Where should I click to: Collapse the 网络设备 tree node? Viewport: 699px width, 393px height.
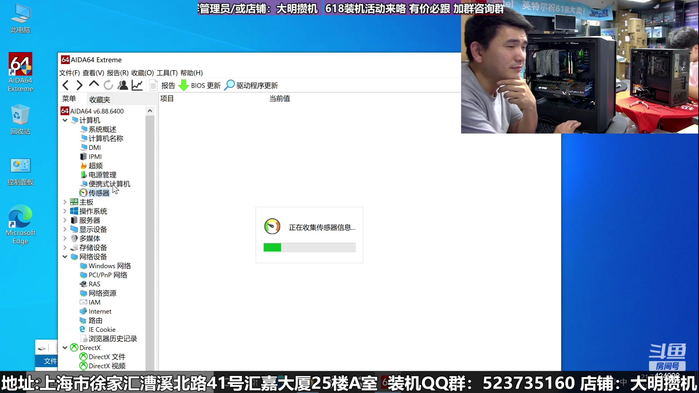pyautogui.click(x=65, y=257)
